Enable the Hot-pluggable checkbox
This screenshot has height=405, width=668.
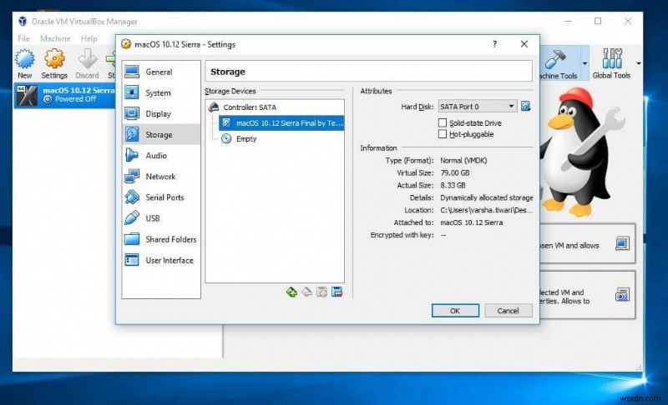(443, 134)
